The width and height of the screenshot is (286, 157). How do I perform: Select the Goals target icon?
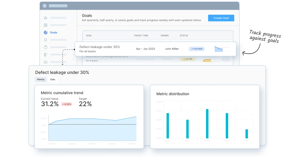45,33
